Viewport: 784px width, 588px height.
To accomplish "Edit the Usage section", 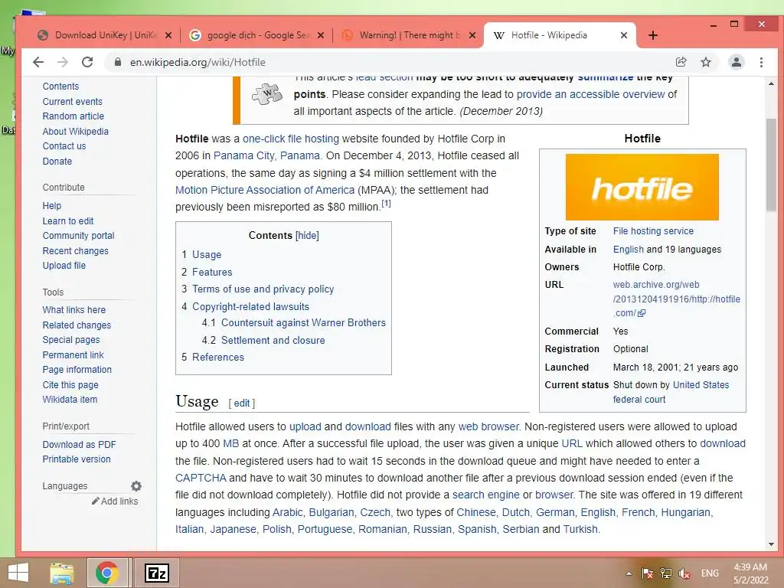I will (241, 403).
